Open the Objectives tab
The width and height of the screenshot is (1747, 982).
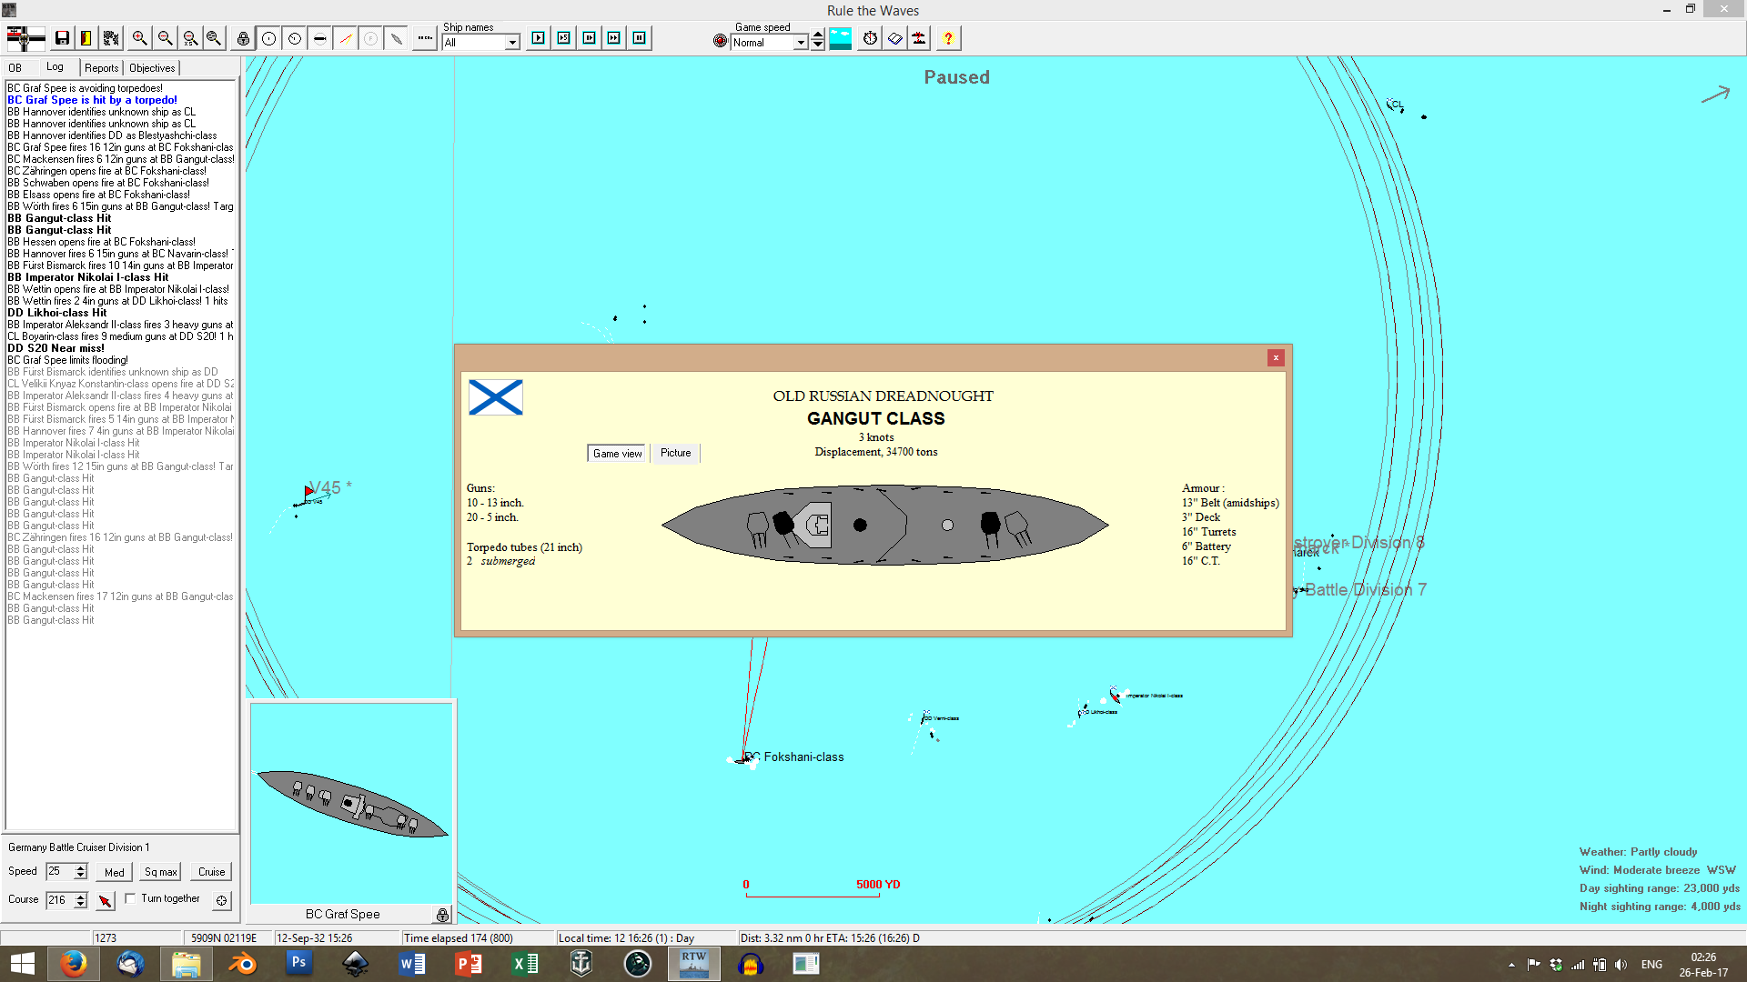pyautogui.click(x=152, y=68)
